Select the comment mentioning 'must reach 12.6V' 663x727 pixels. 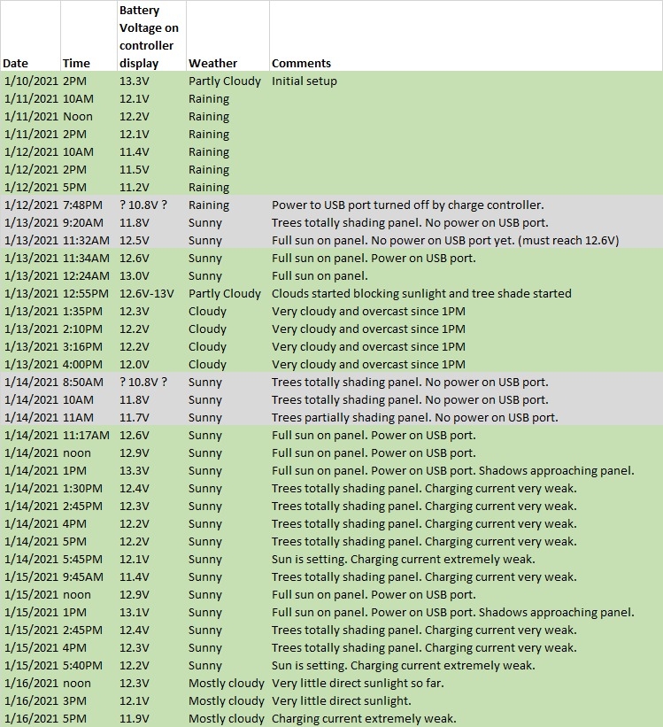[444, 240]
